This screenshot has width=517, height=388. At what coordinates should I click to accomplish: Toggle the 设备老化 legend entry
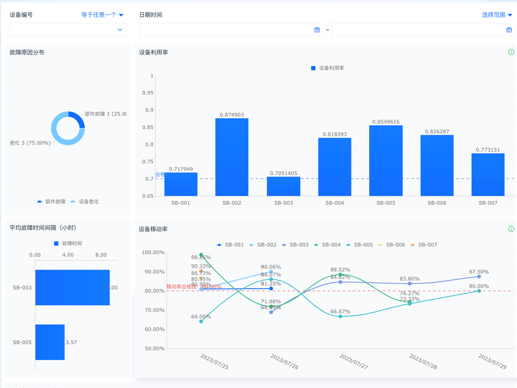85,202
